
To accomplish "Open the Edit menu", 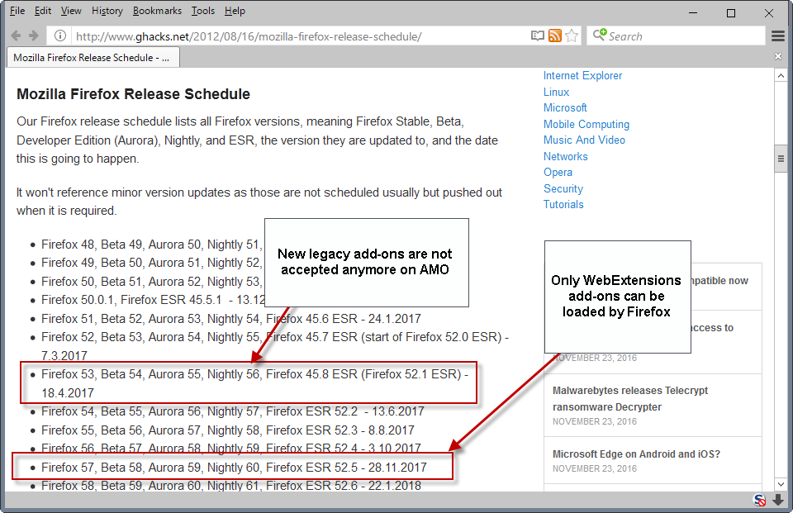I will click(42, 11).
